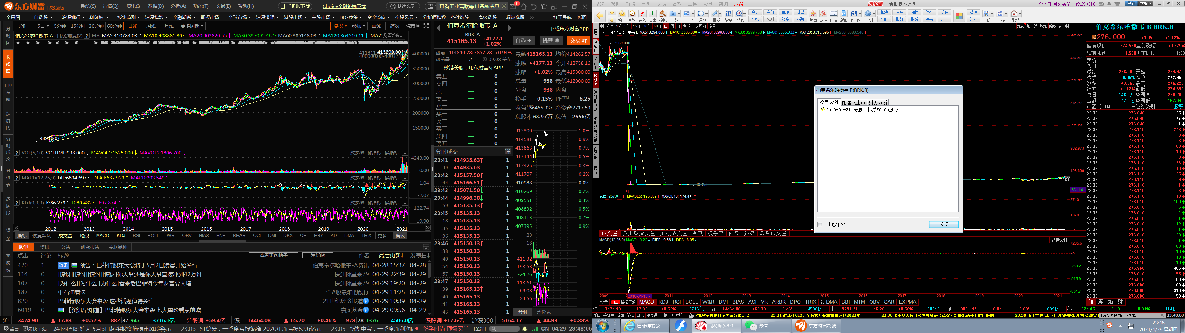Expand the 美股市场 menu dropdown

(323, 18)
